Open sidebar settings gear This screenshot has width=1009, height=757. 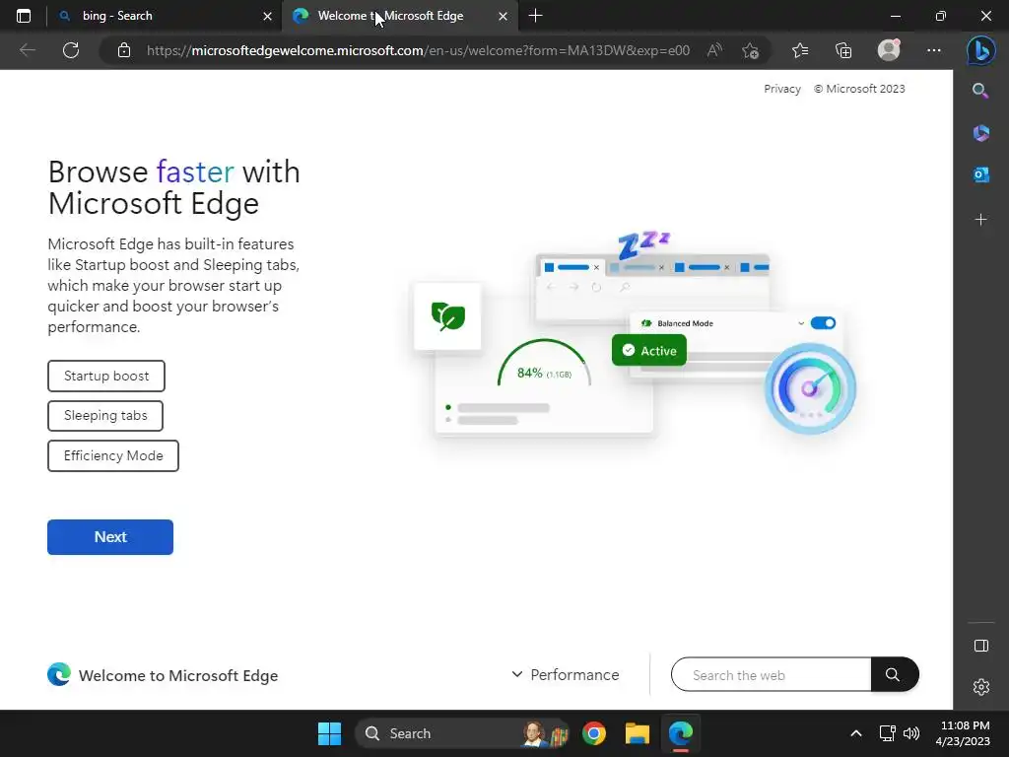click(x=981, y=687)
